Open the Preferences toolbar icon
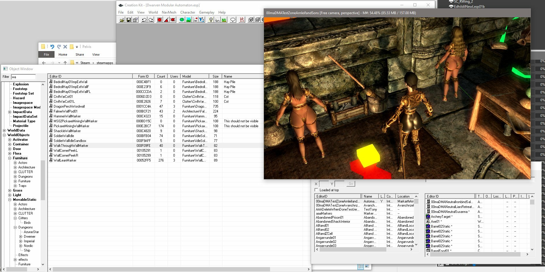The height and width of the screenshot is (272, 545). point(135,20)
